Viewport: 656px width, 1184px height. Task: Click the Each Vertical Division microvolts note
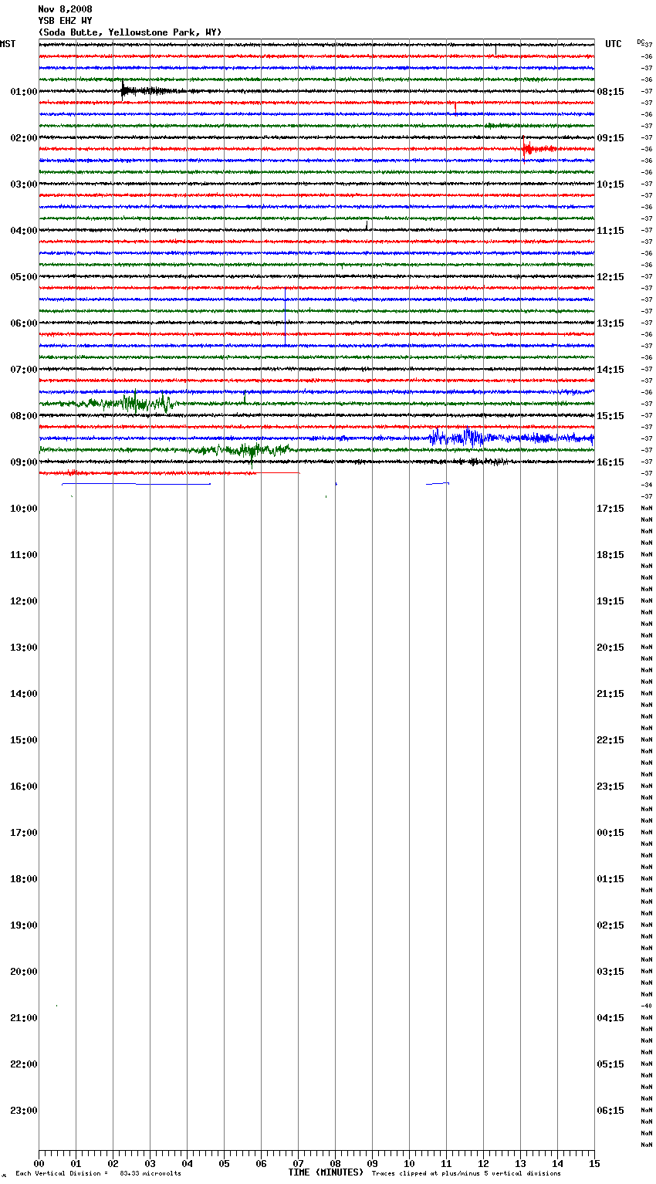[x=98, y=1173]
